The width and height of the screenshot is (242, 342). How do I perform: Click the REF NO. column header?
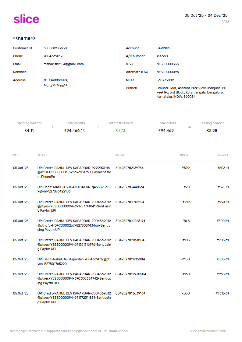[x=120, y=155]
